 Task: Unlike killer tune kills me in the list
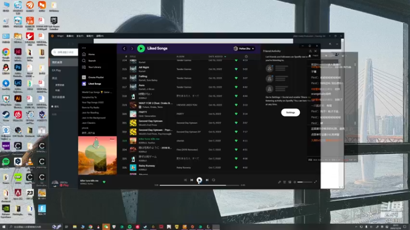[x=236, y=141]
